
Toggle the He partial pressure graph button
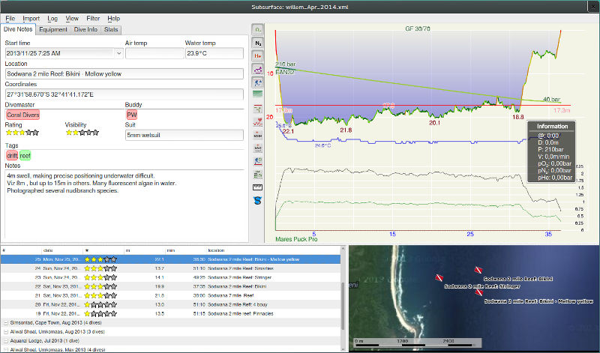(259, 56)
